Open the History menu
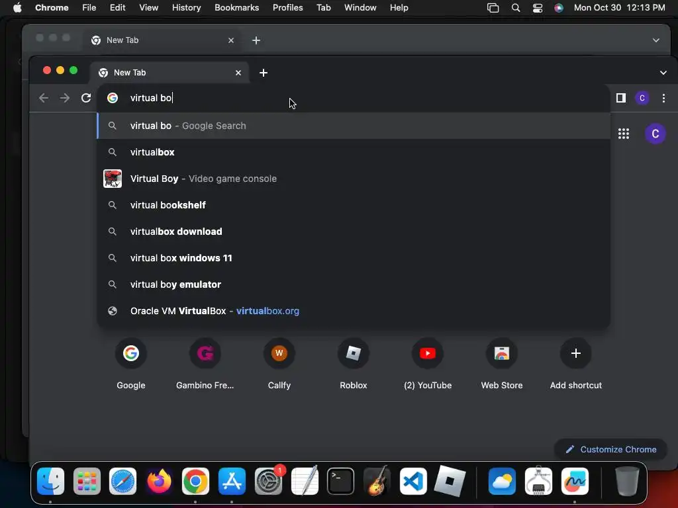This screenshot has width=678, height=508. [186, 7]
